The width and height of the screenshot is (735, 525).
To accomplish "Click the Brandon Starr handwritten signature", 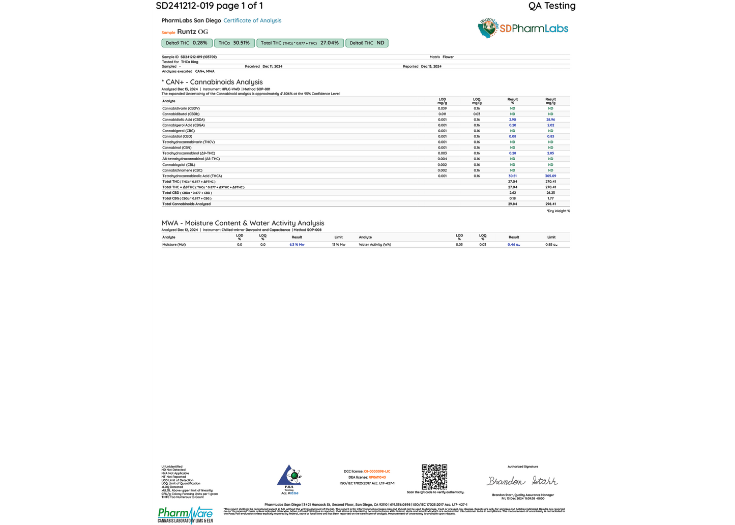I will click(522, 481).
